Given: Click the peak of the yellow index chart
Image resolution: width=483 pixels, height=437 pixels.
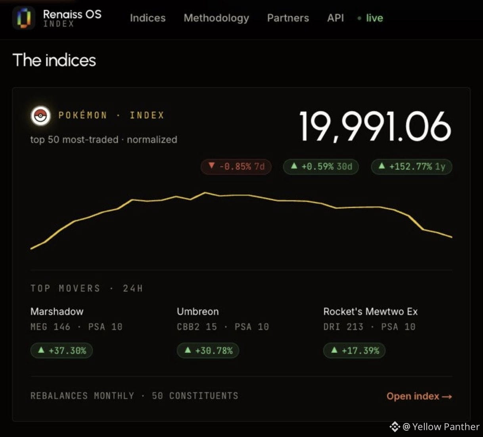Looking at the screenshot, I should click(205, 193).
